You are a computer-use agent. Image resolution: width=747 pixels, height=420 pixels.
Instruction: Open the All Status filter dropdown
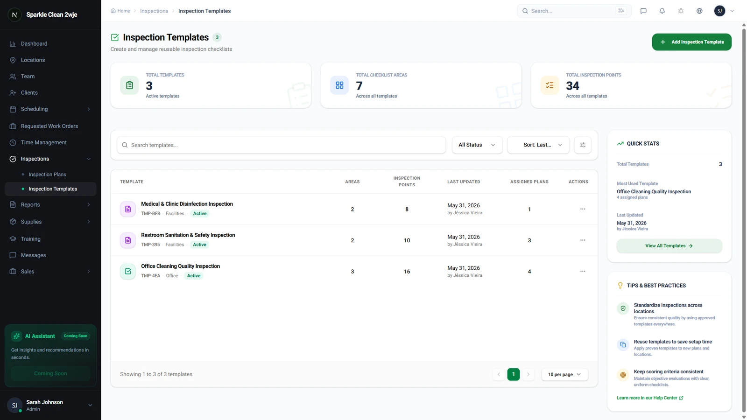[477, 145]
